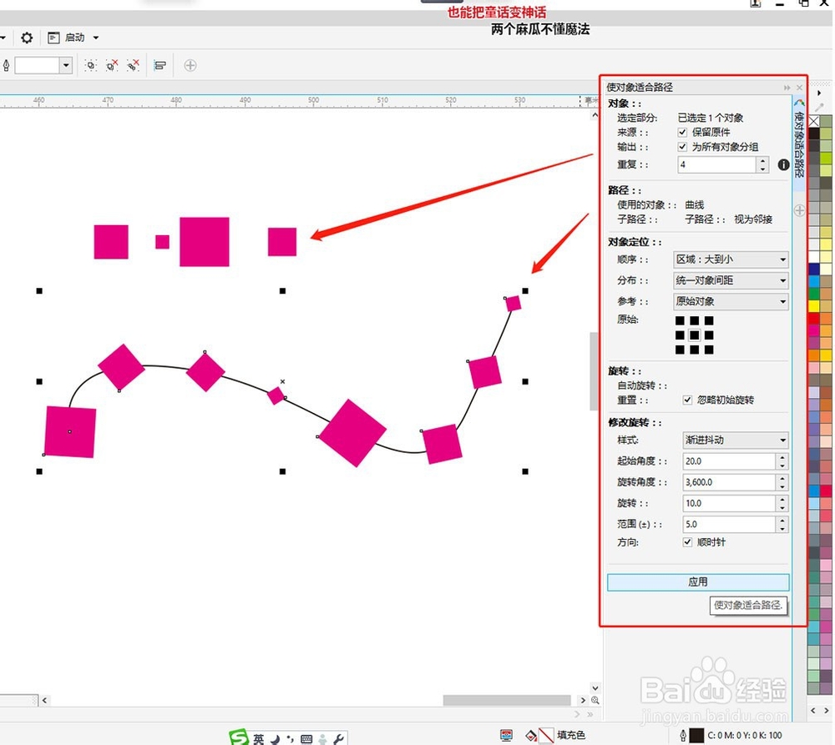The width and height of the screenshot is (835, 745).
Task: Click the 应用 apply button
Action: point(698,582)
